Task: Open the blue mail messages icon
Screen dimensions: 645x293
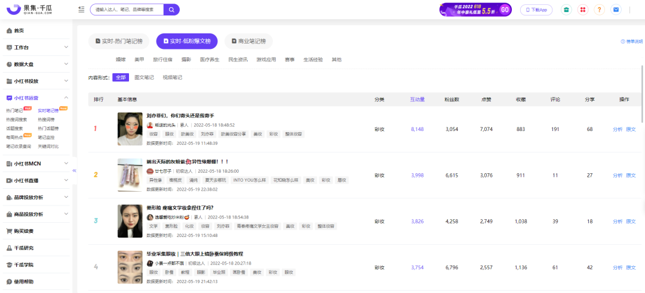Action: [x=616, y=10]
